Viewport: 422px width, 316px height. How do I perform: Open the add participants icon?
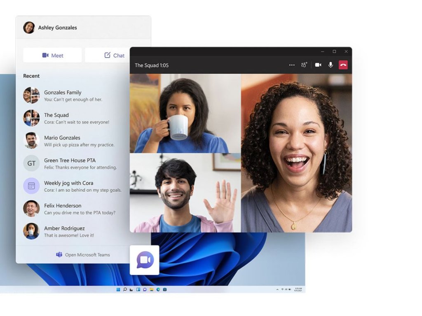[x=304, y=65]
